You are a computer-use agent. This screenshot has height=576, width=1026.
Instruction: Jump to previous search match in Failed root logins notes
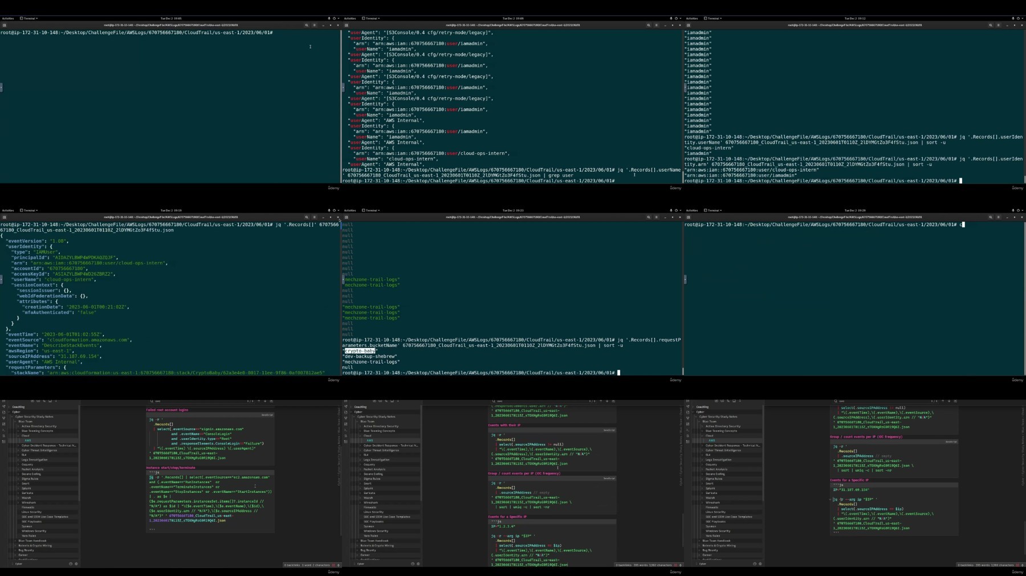coord(259,401)
